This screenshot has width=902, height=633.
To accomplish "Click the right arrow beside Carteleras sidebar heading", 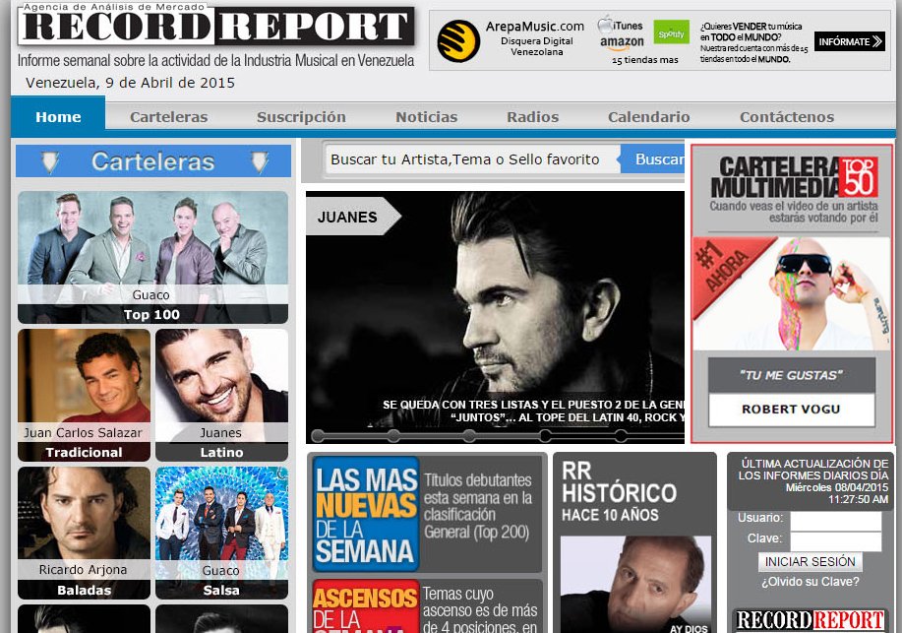I will (x=260, y=162).
